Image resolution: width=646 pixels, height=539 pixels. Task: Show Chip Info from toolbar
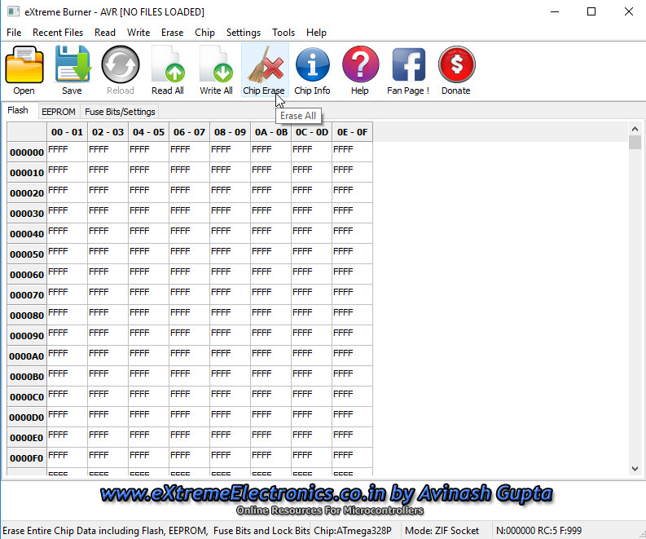(312, 70)
